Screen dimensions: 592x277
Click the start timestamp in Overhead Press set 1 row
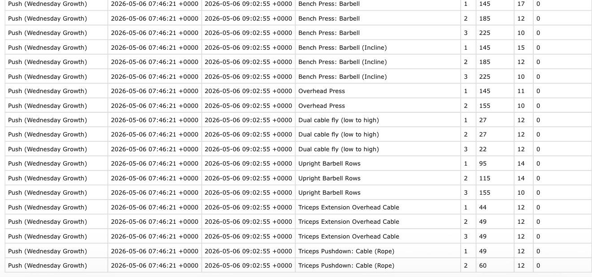tap(154, 91)
